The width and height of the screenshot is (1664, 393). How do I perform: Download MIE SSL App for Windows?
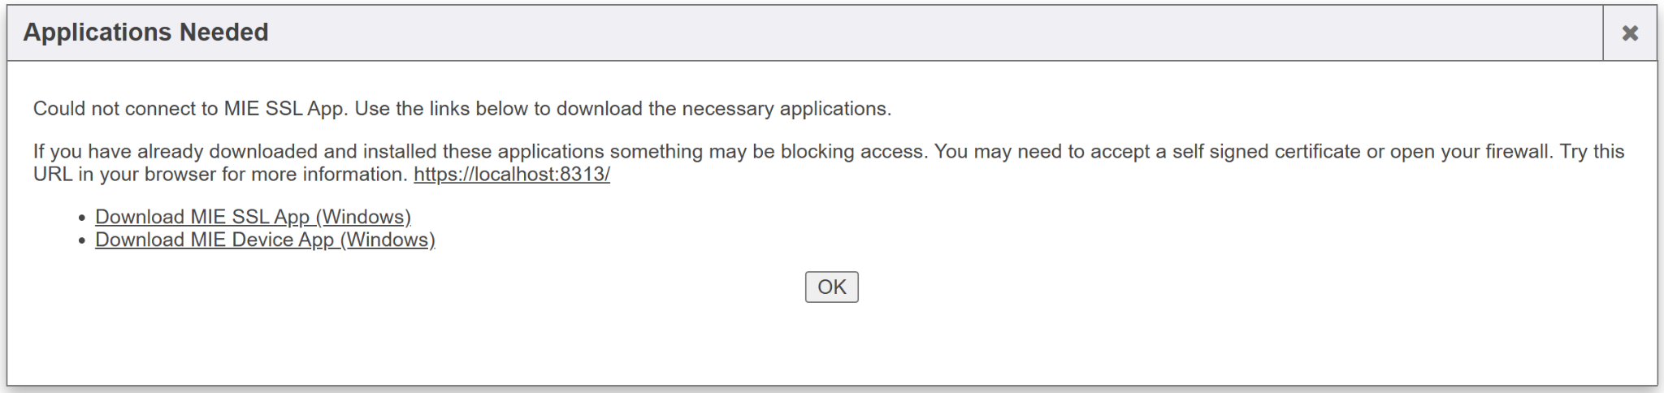click(253, 217)
